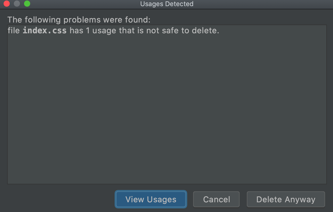Click the empty center of the problems list
Screen dimensions: 333x212
[167, 108]
